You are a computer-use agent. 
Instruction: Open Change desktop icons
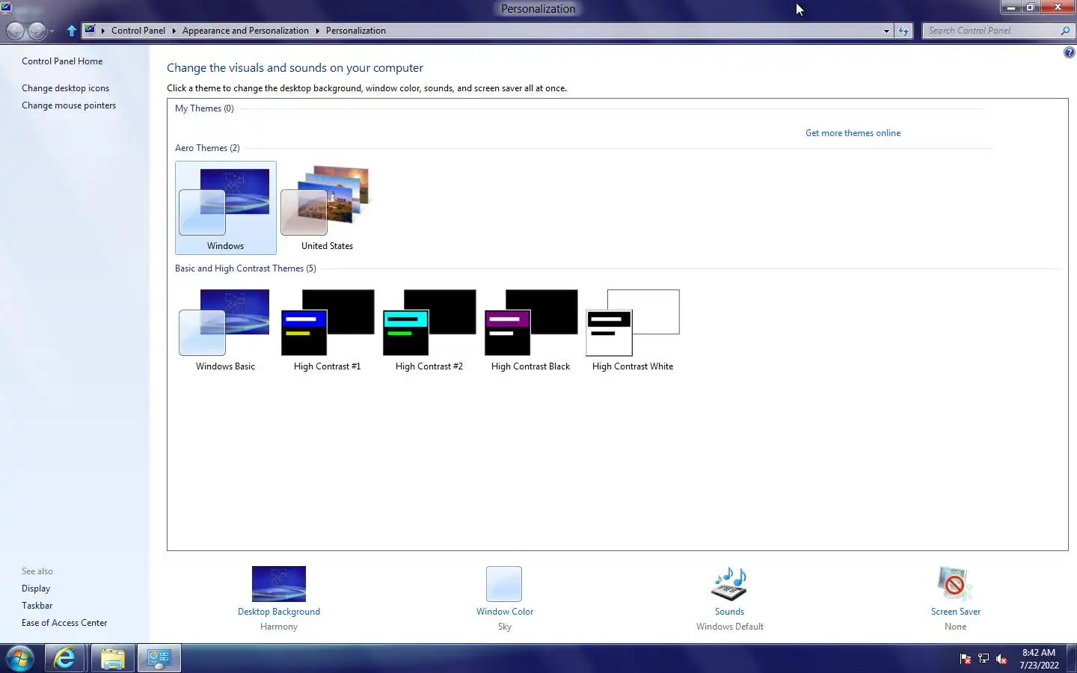65,88
